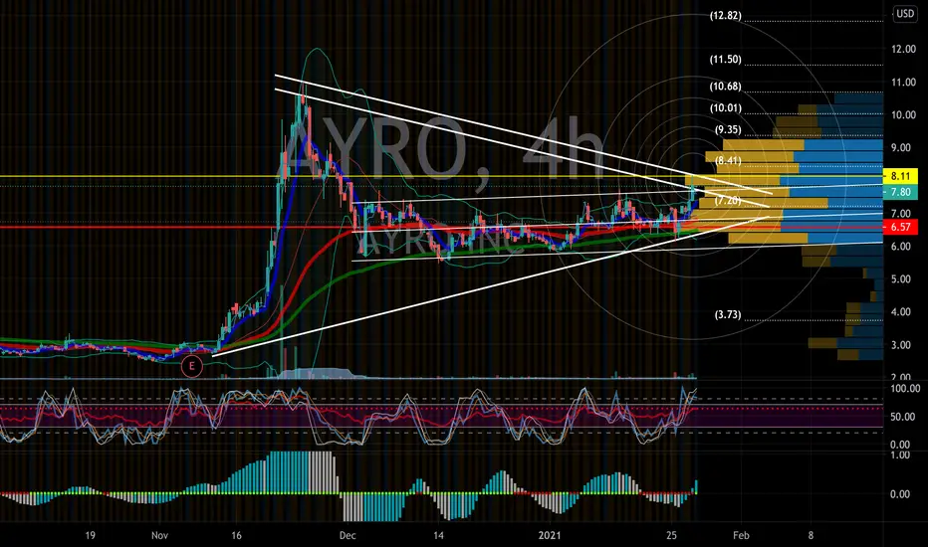Viewport: 928px width, 547px height.
Task: Click the 5.00 price axis tick
Action: [901, 279]
